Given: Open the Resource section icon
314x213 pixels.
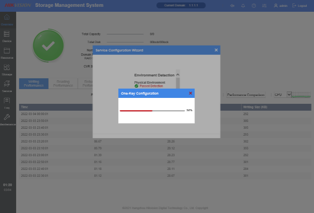Looking at the screenshot, I should pyautogui.click(x=7, y=52).
